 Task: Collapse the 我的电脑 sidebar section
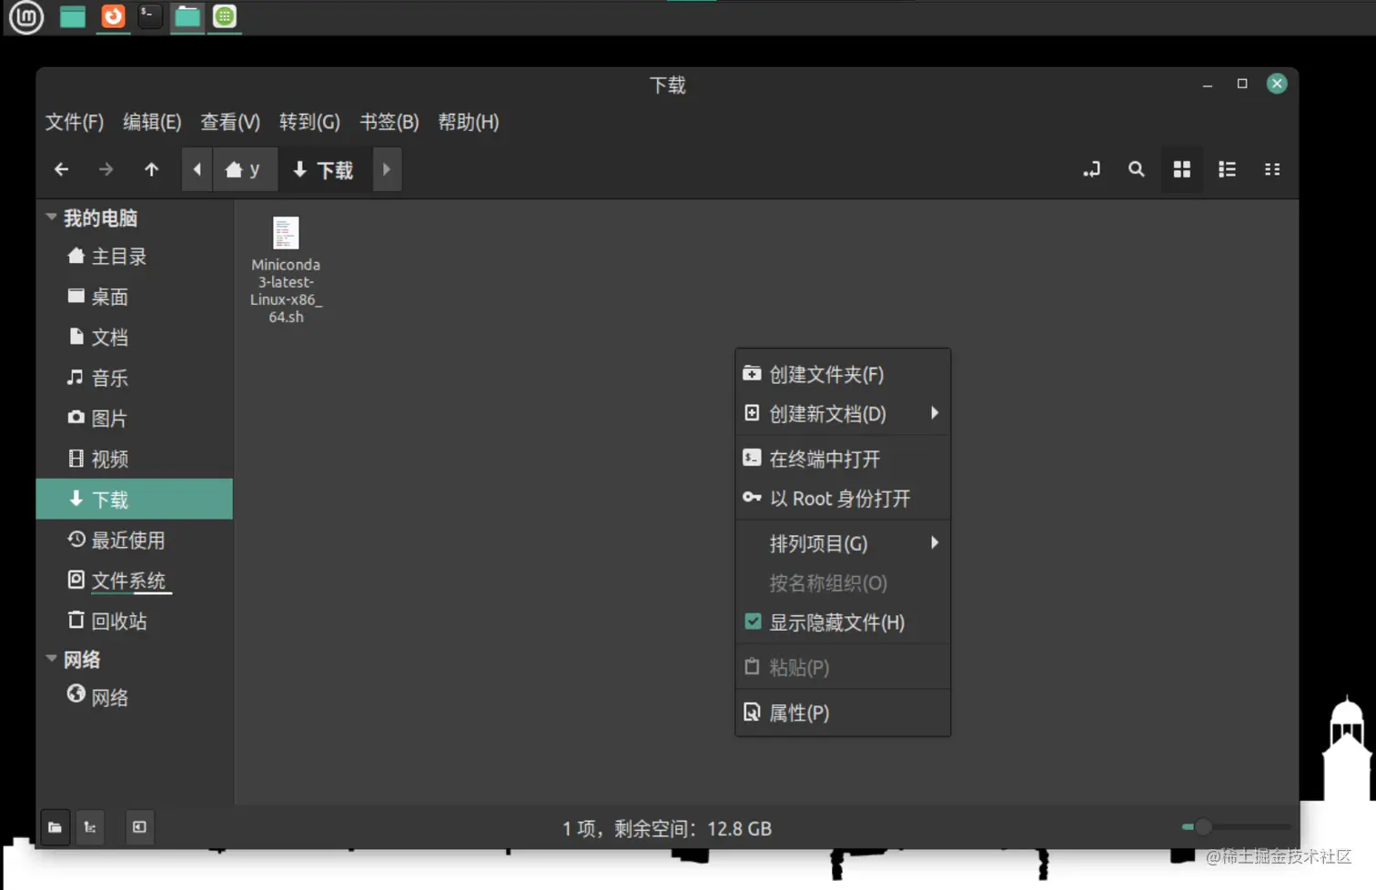click(x=51, y=217)
